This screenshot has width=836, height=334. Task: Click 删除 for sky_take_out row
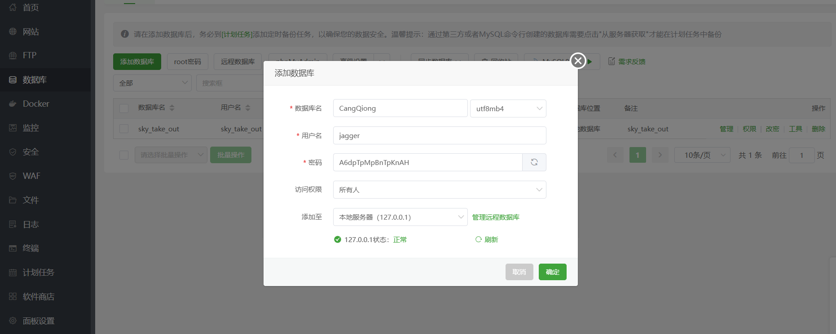[x=818, y=129]
